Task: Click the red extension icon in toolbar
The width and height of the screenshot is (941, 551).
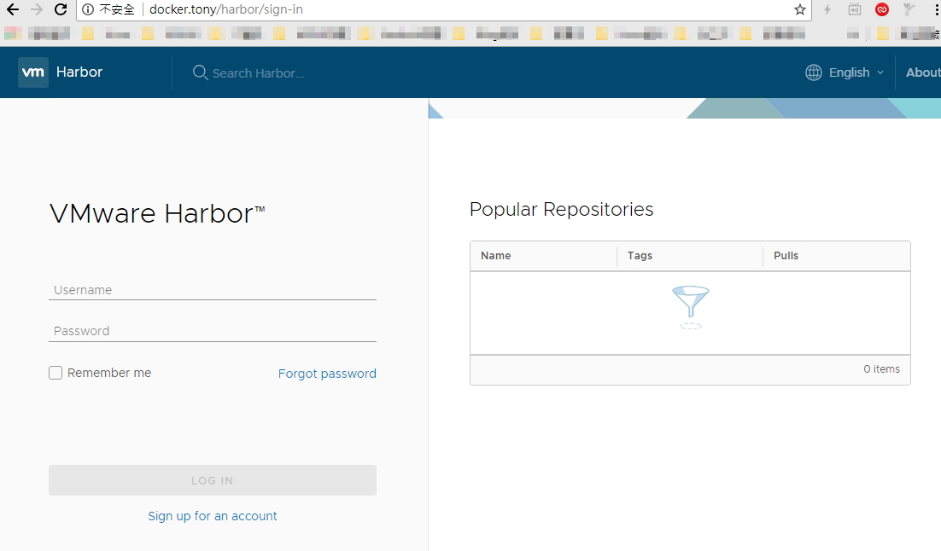Action: point(881,9)
